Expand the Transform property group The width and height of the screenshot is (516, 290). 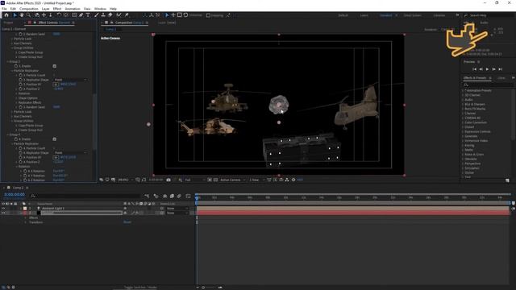click(x=26, y=222)
